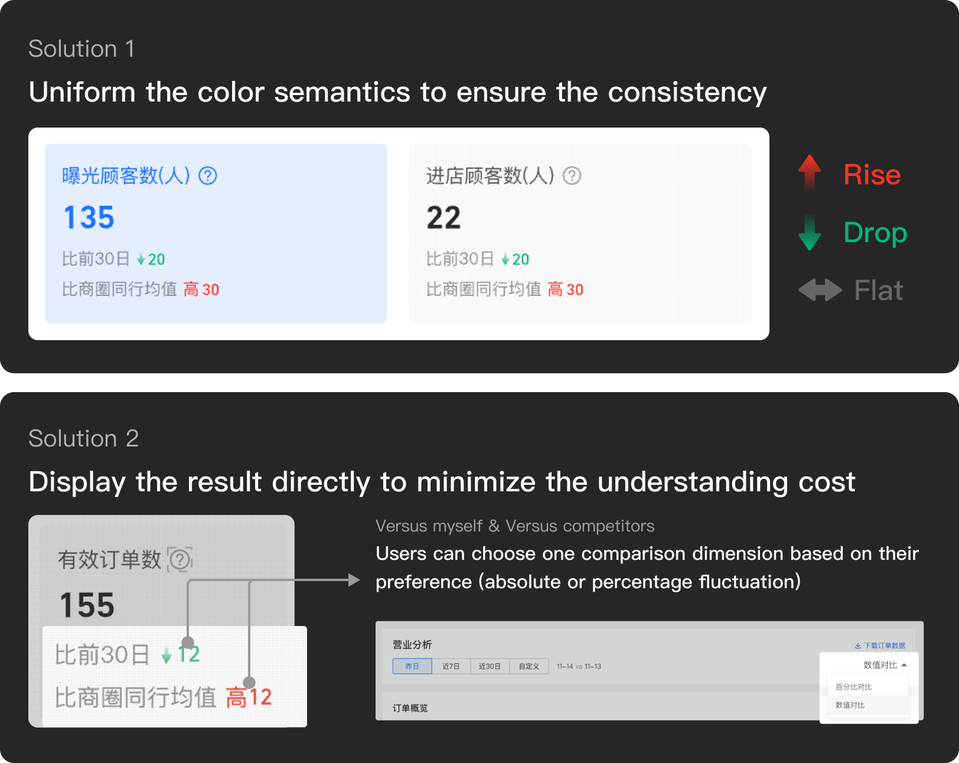Switch to the 近7日 tab
The width and height of the screenshot is (959, 763).
tap(451, 666)
